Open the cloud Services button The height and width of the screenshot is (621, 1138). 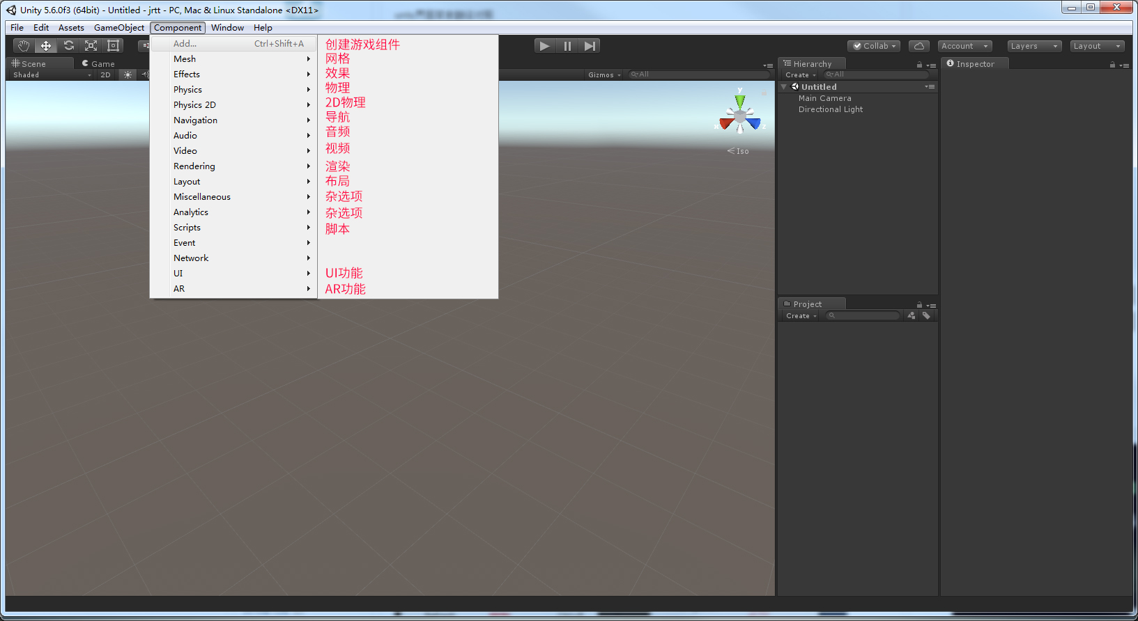coord(919,46)
